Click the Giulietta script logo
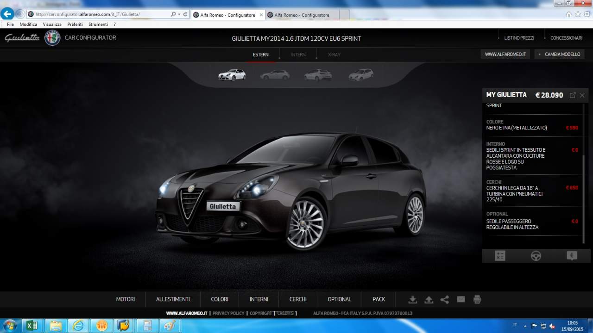The image size is (593, 333). pyautogui.click(x=22, y=37)
